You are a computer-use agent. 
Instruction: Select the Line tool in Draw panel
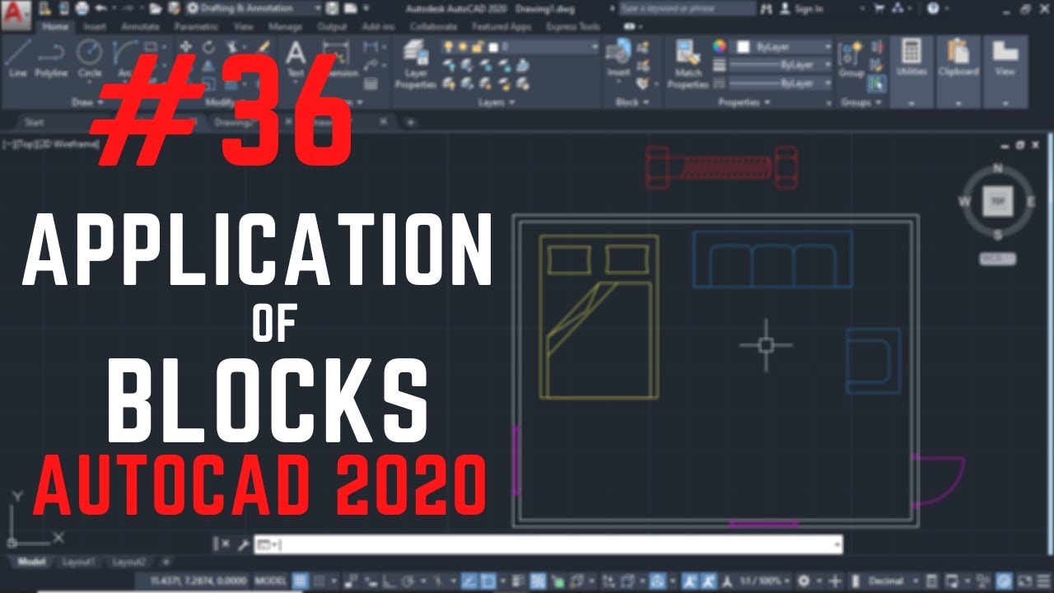[18, 58]
